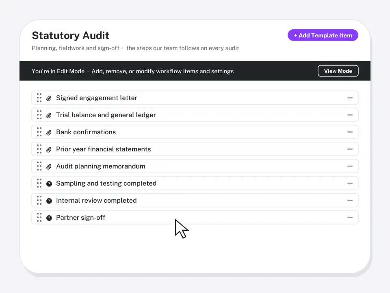
Task: Click question mark icon on Partner sign-off
Action: coord(49,218)
